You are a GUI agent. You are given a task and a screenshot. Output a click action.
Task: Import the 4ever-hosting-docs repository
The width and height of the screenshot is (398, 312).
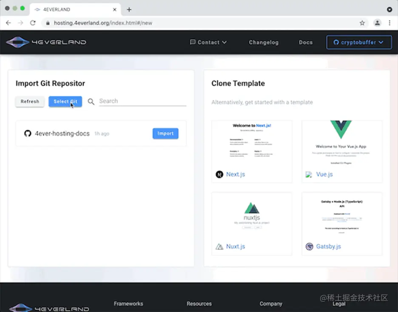point(165,133)
